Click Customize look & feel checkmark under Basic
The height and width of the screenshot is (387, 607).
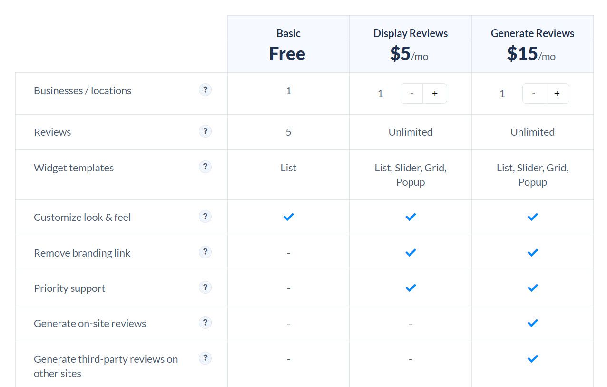tap(288, 217)
